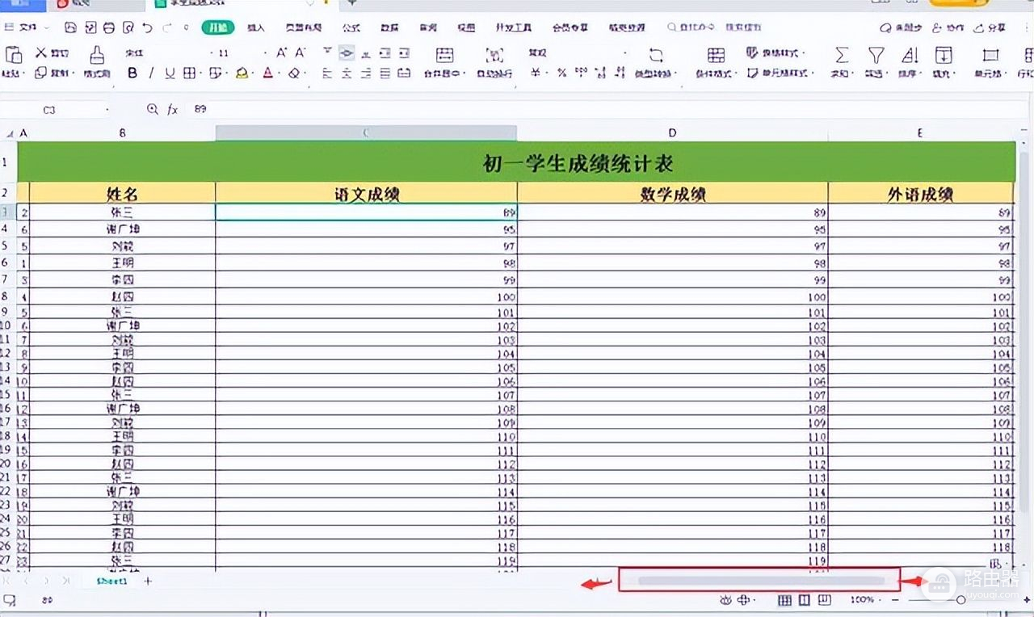Click the Print icon in quick access toolbar
This screenshot has height=617, width=1034.
click(110, 27)
